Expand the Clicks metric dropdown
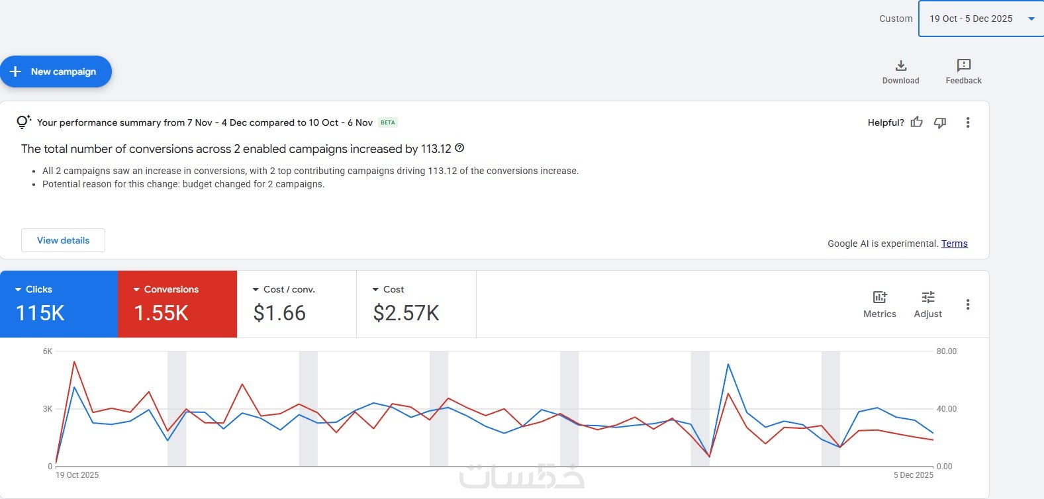Screen dimensions: 1044x499 tap(19, 290)
